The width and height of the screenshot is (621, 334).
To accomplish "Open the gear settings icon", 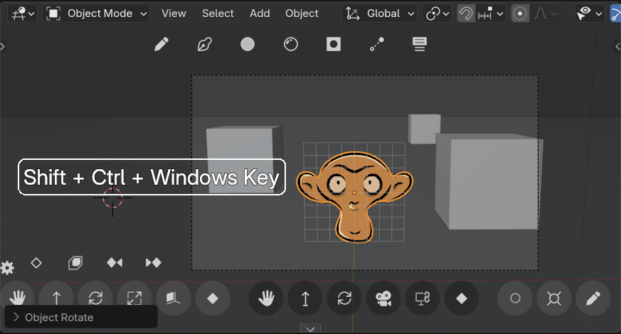I will [x=6, y=268].
